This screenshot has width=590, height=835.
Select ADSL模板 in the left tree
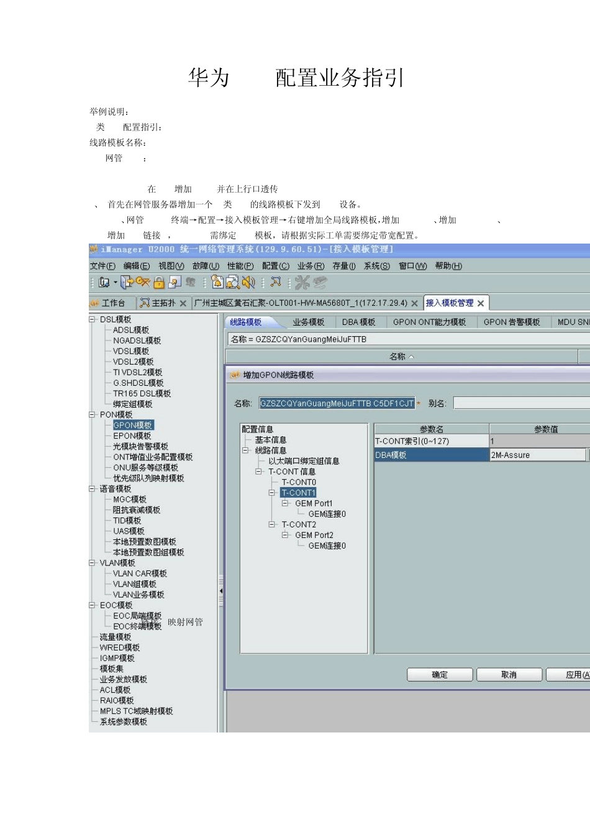tap(131, 330)
